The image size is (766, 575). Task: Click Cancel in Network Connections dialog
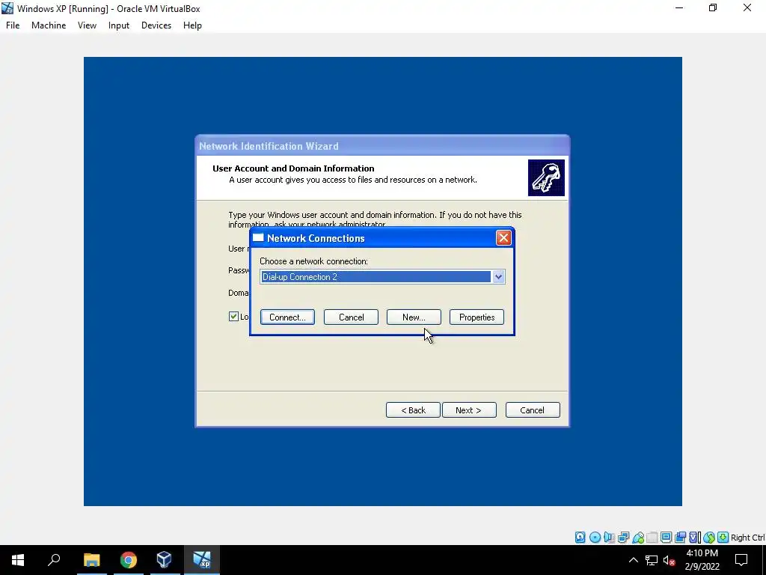coord(352,317)
